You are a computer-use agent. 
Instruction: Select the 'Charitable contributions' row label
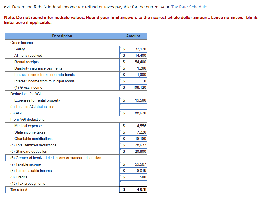point(33,139)
